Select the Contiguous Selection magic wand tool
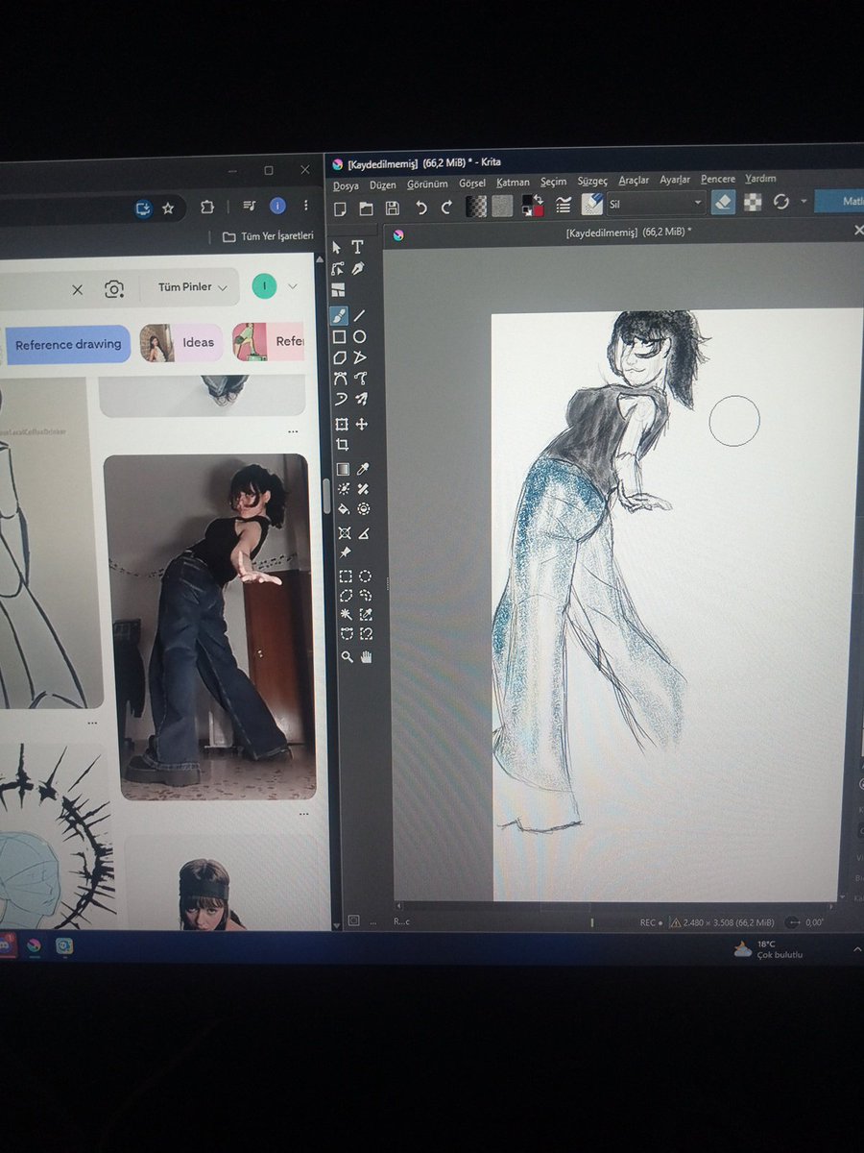864x1153 pixels. point(346,615)
